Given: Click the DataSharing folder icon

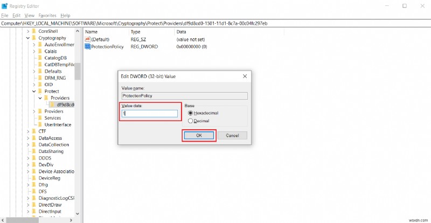Looking at the screenshot, I should pos(34,151).
